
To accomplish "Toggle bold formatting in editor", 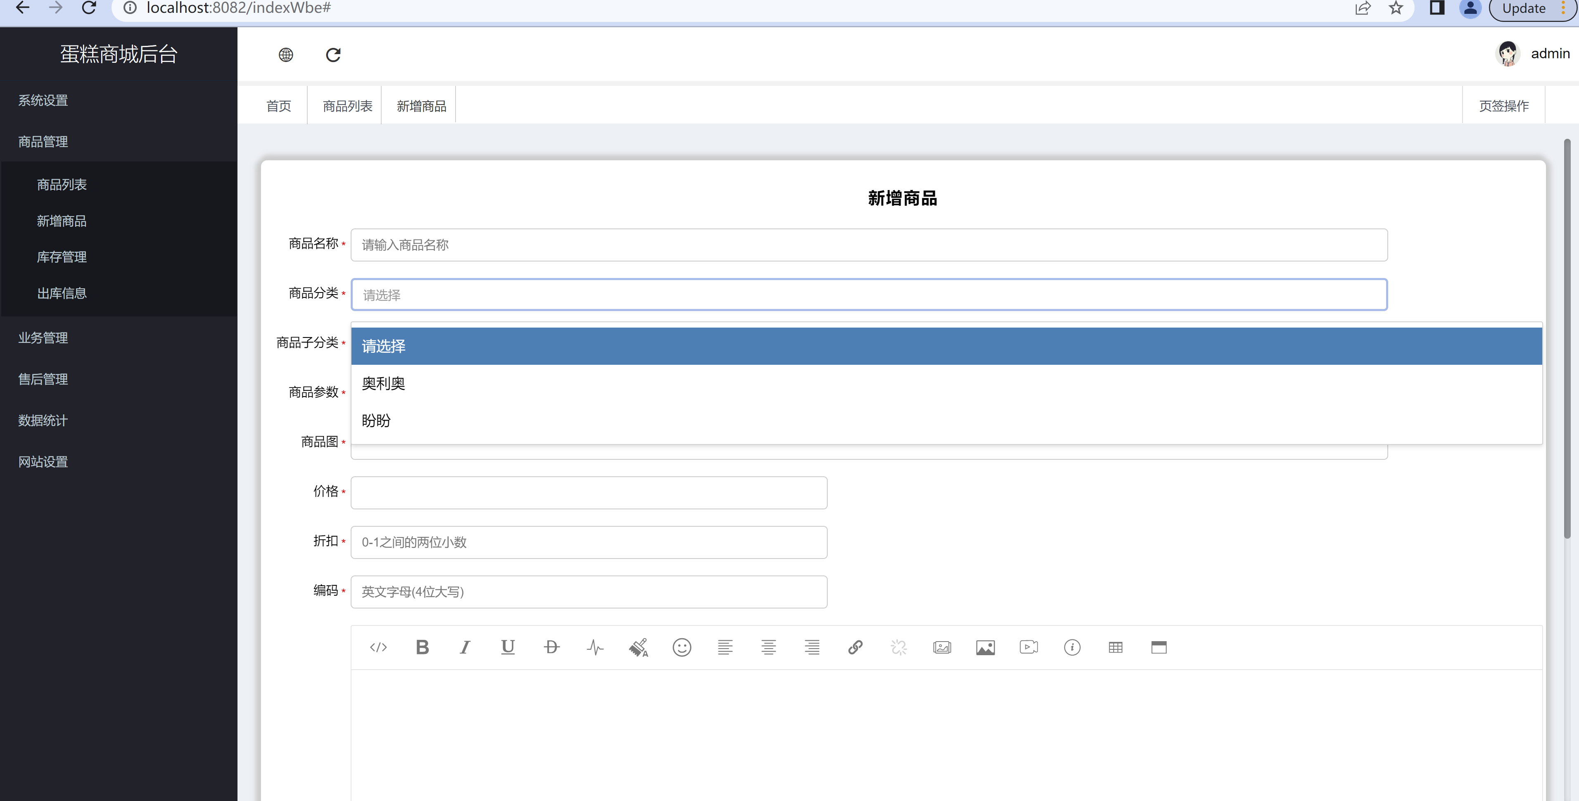I will 422,647.
